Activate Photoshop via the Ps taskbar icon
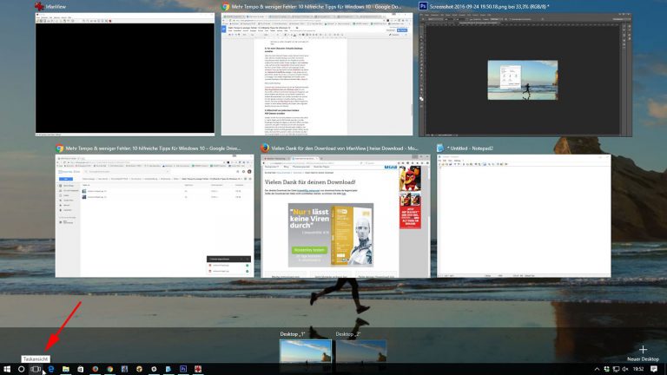Screen dimensions: 667x375 (183, 369)
